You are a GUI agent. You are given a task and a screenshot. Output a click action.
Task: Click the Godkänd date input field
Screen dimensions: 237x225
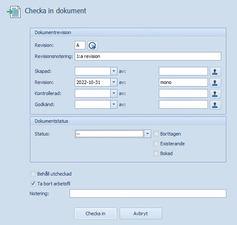pyautogui.click(x=93, y=104)
